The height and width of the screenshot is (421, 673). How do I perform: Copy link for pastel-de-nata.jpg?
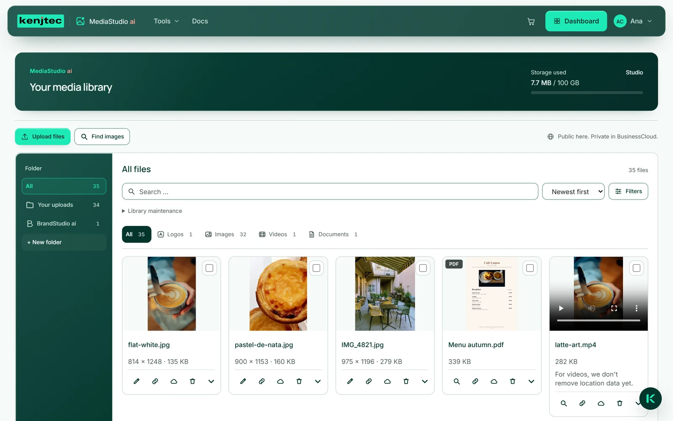[262, 381]
